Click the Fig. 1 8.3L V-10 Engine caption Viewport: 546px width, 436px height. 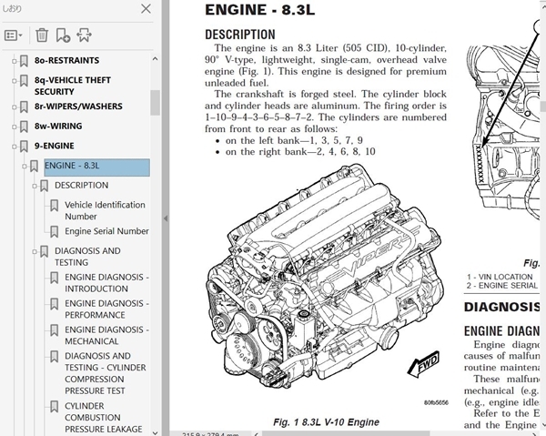[326, 422]
